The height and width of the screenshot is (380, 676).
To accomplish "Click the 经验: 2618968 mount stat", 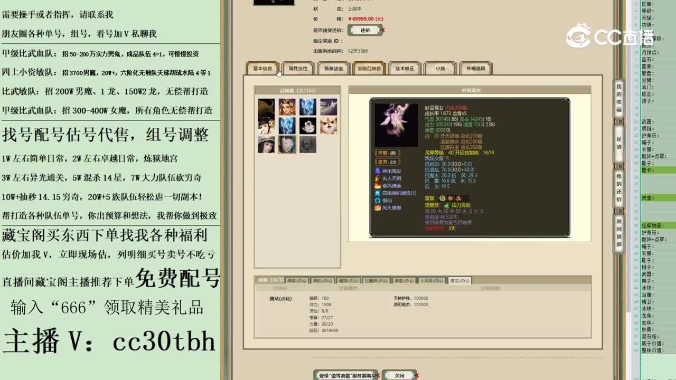I will tap(324, 330).
